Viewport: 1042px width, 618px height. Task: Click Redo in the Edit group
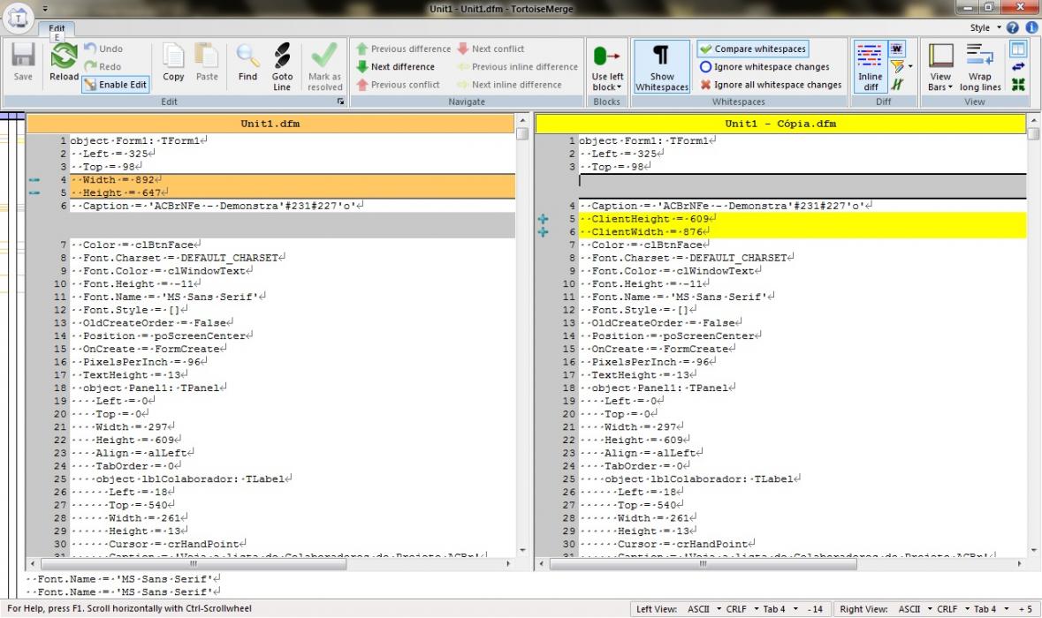coord(103,66)
